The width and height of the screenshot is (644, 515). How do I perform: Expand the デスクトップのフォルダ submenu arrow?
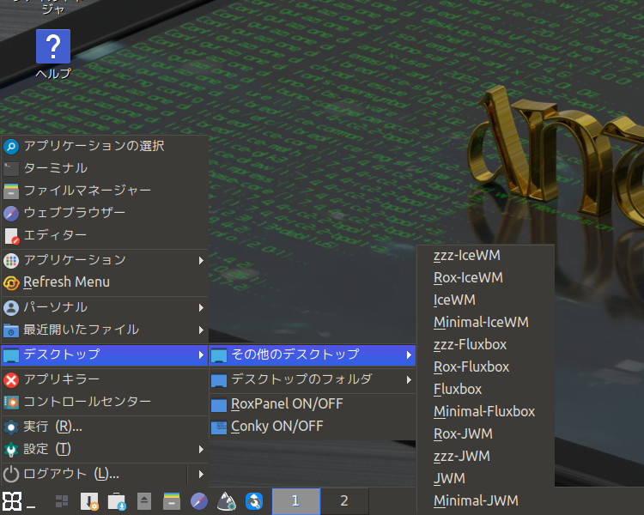(409, 380)
